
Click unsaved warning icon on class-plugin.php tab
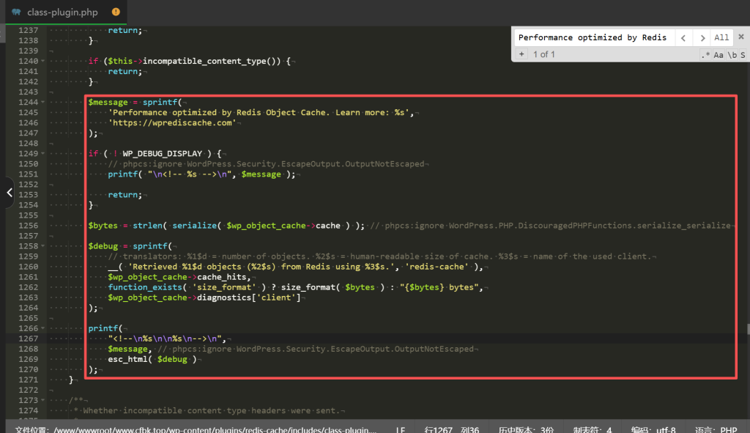[116, 12]
